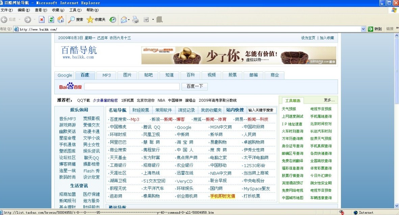The height and width of the screenshot is (215, 399).
Task: Select the 视频 search tab
Action: click(211, 75)
